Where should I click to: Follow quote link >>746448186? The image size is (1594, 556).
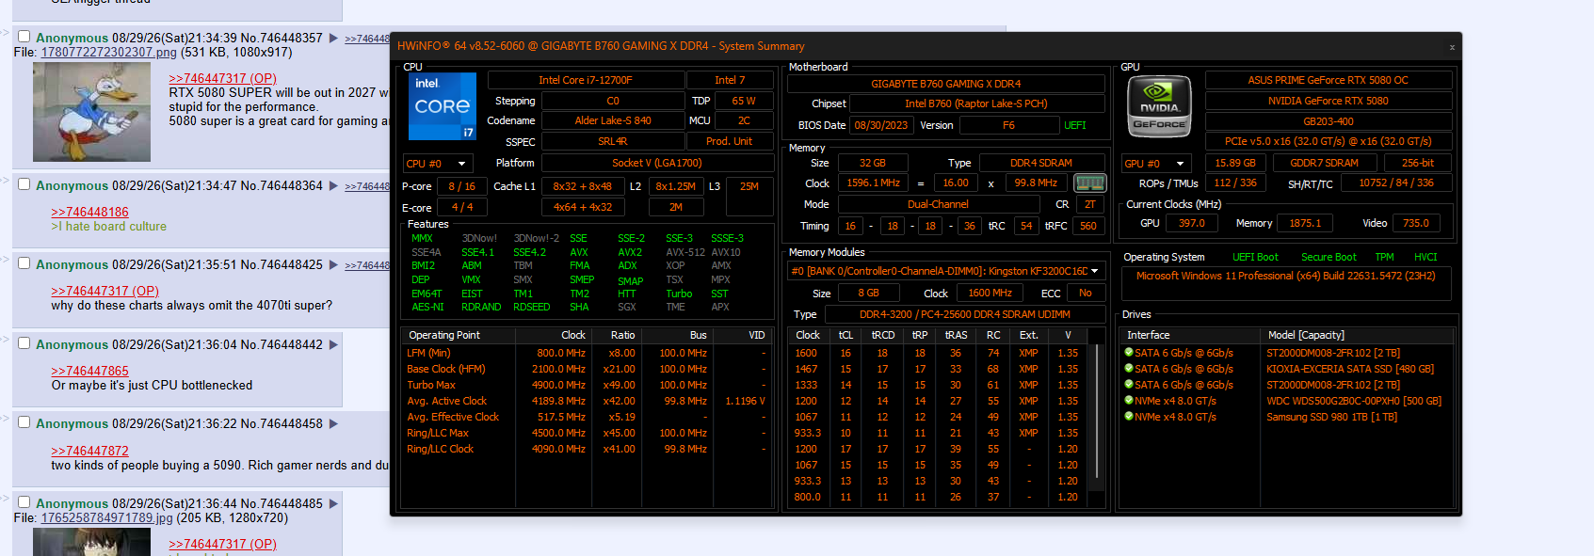(89, 213)
